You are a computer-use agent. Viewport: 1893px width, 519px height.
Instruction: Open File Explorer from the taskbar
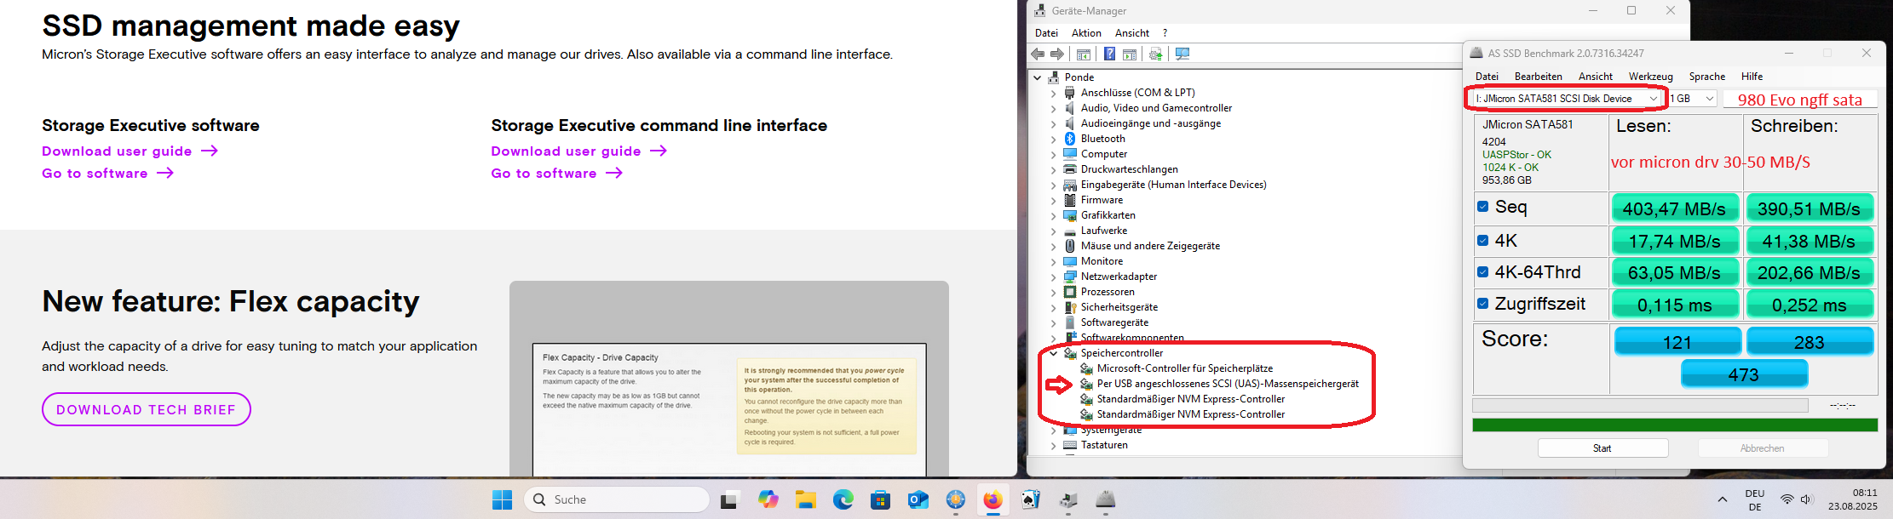[x=806, y=499]
